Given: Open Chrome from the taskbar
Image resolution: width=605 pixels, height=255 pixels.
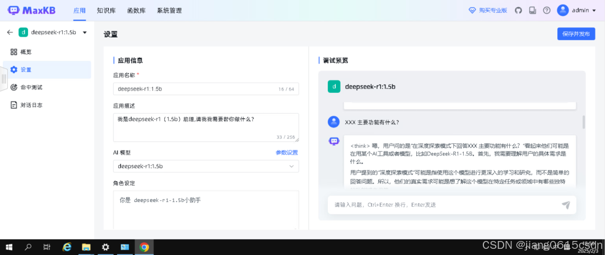Looking at the screenshot, I should tap(145, 247).
